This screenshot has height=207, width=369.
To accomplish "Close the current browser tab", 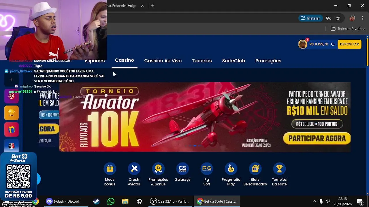I will pyautogui.click(x=142, y=6).
